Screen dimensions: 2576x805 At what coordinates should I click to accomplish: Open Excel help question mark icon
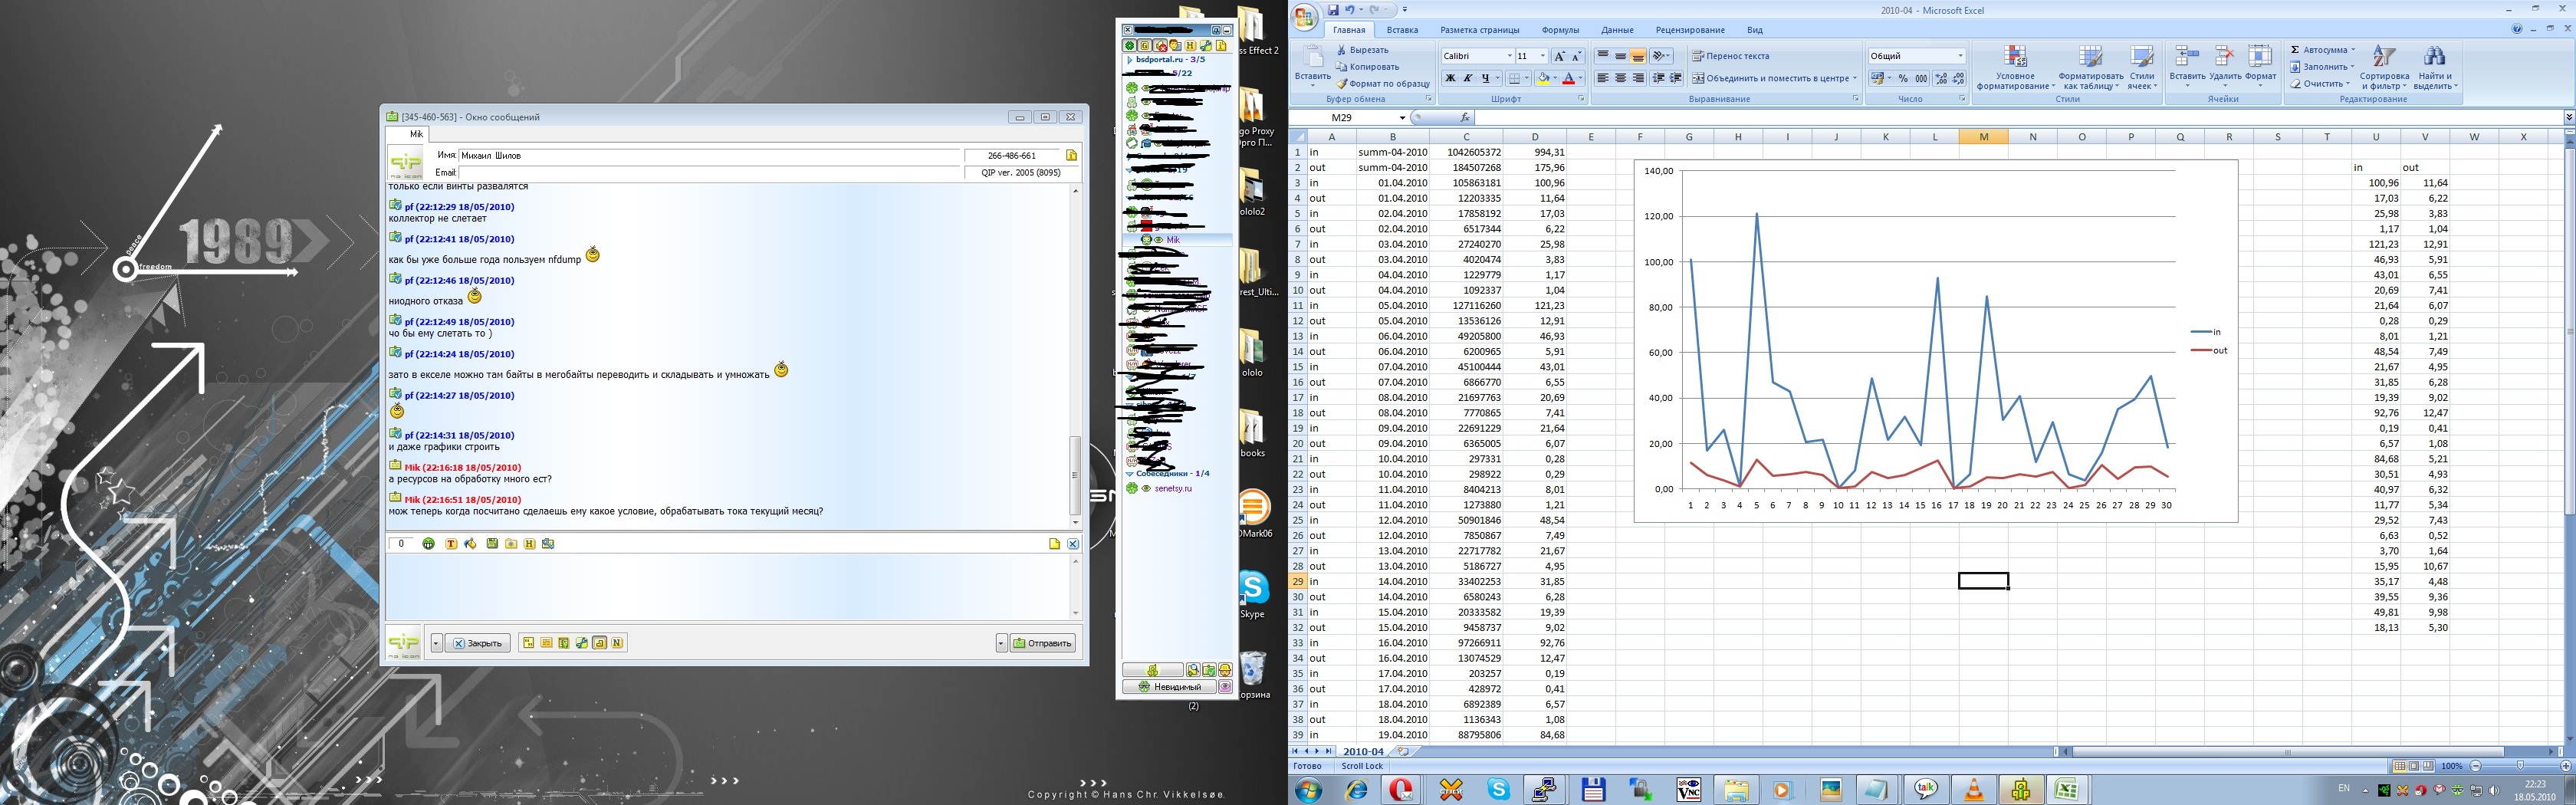click(x=2517, y=30)
